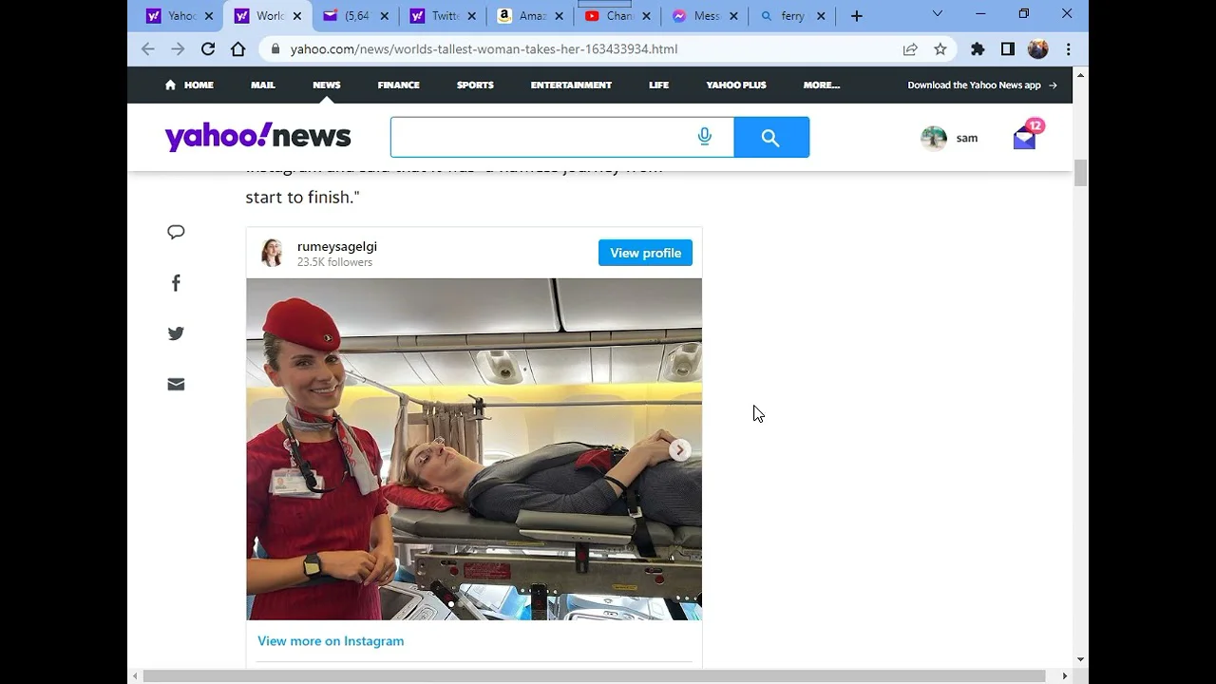Click the sam account avatar

pyautogui.click(x=934, y=138)
